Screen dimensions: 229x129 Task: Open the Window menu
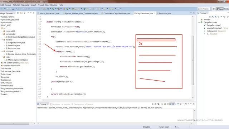click(x=54, y=5)
